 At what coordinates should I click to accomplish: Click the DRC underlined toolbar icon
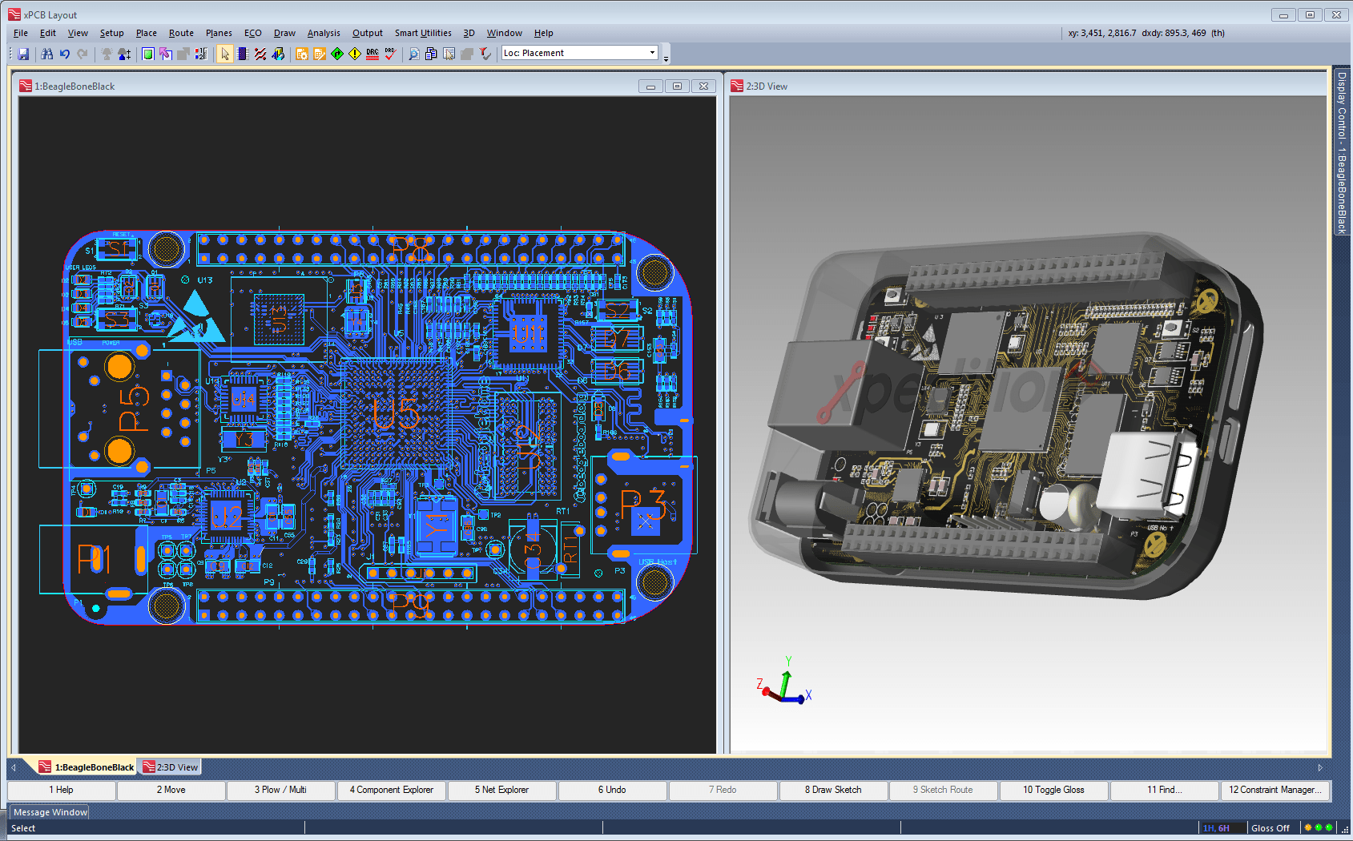click(372, 54)
